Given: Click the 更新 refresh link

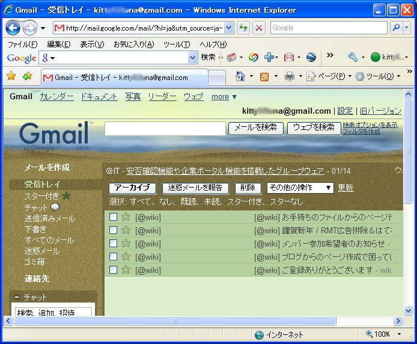Looking at the screenshot, I should coord(345,188).
